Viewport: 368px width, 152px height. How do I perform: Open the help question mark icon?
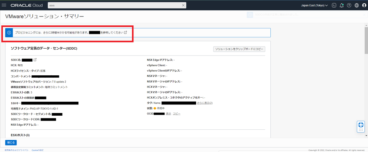(349, 5)
